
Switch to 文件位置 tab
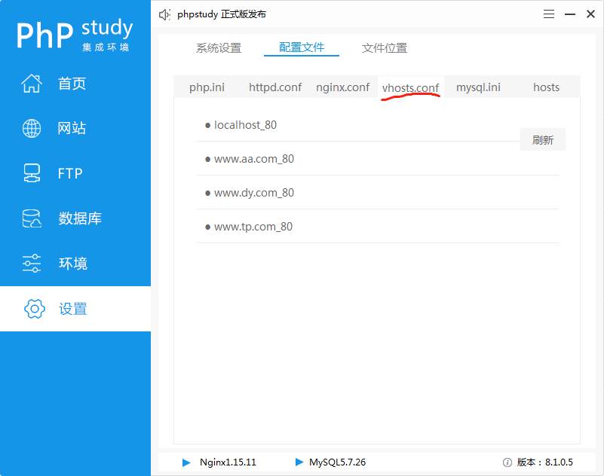[385, 47]
